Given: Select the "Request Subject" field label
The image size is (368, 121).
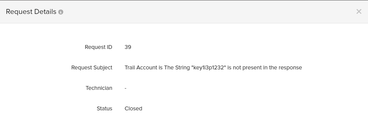Looking at the screenshot, I should point(92,67).
